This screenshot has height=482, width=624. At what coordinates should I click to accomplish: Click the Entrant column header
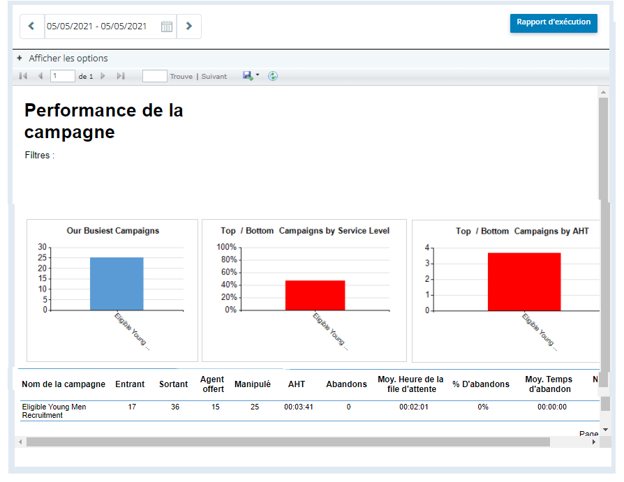[130, 384]
